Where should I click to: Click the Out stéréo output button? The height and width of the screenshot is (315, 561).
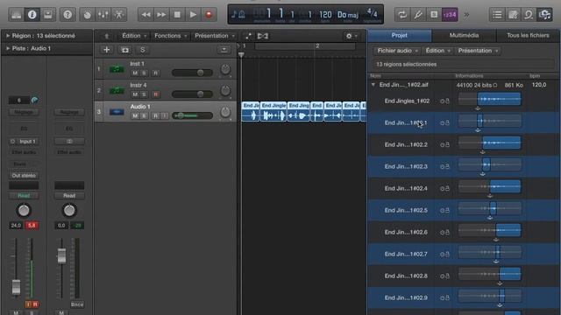coord(24,175)
